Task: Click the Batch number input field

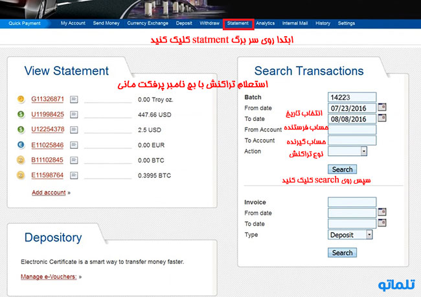Action: tap(352, 97)
